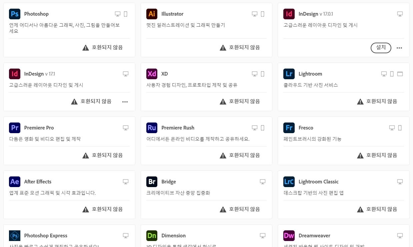
Task: Click the Illustrator app title
Action: click(172, 14)
